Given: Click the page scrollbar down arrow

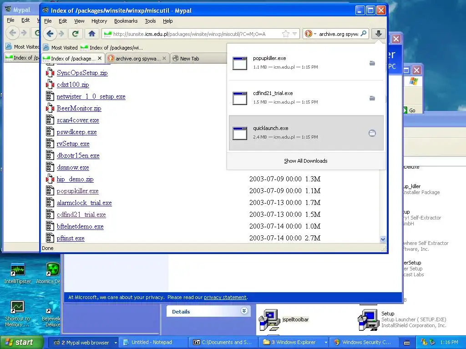Looking at the screenshot, I should pyautogui.click(x=383, y=239).
